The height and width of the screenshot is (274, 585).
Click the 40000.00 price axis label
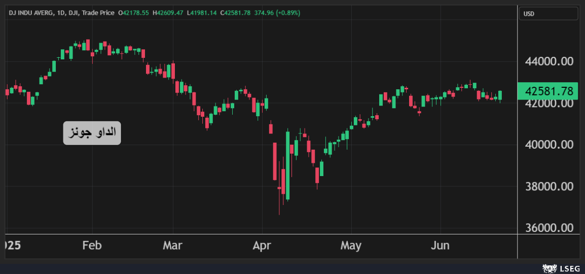(550, 145)
